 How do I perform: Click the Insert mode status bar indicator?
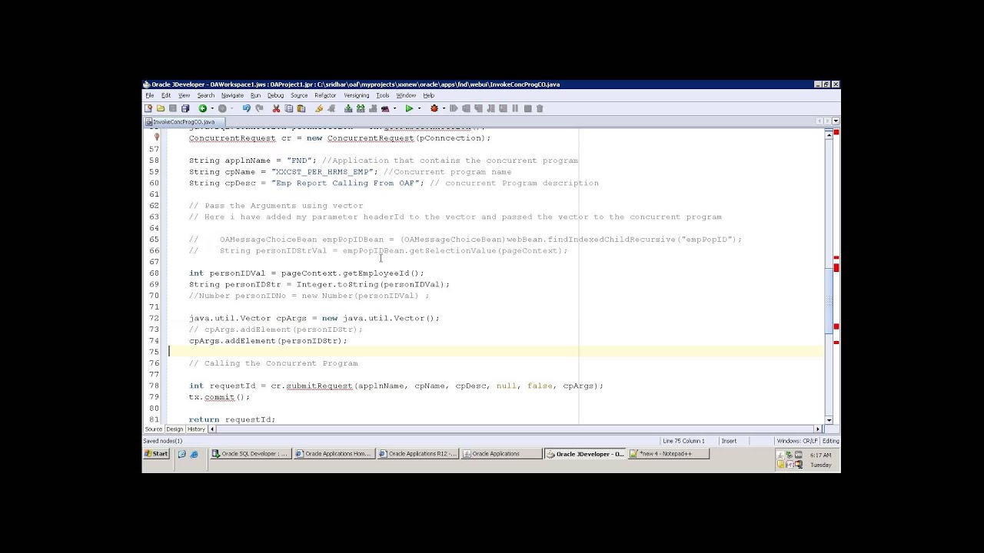pos(729,441)
